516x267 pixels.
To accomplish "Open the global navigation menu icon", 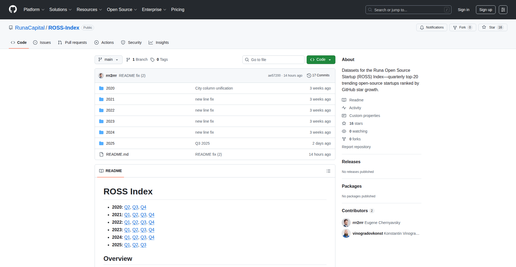I will pyautogui.click(x=503, y=10).
